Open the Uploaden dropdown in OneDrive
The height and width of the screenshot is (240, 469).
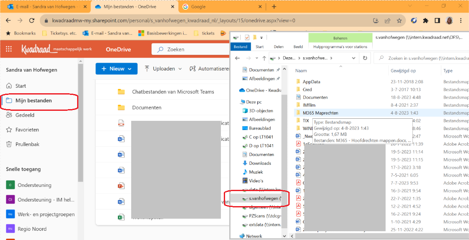163,69
